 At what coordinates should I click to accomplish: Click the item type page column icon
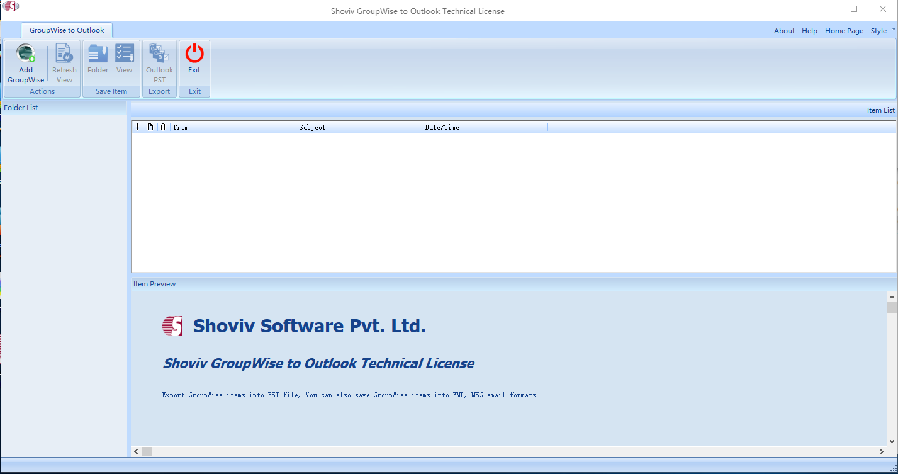tap(150, 127)
